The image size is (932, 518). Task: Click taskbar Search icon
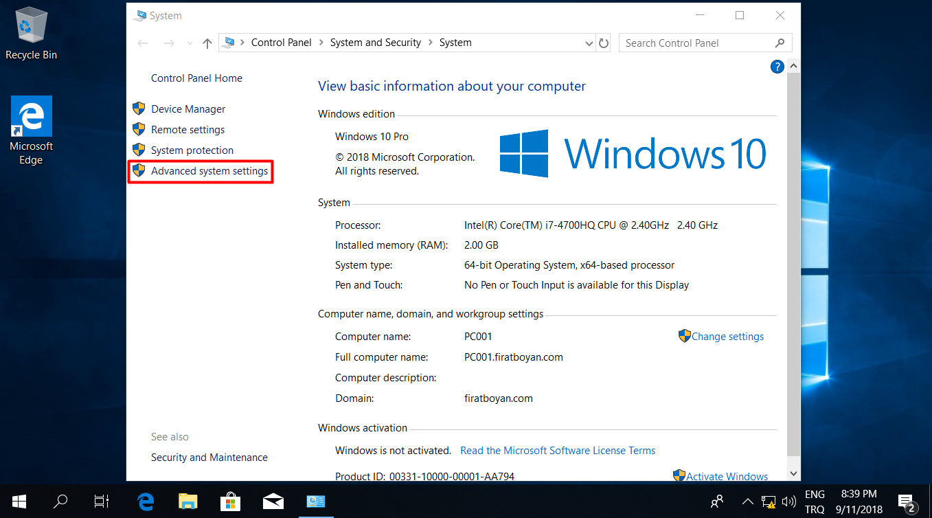point(60,502)
